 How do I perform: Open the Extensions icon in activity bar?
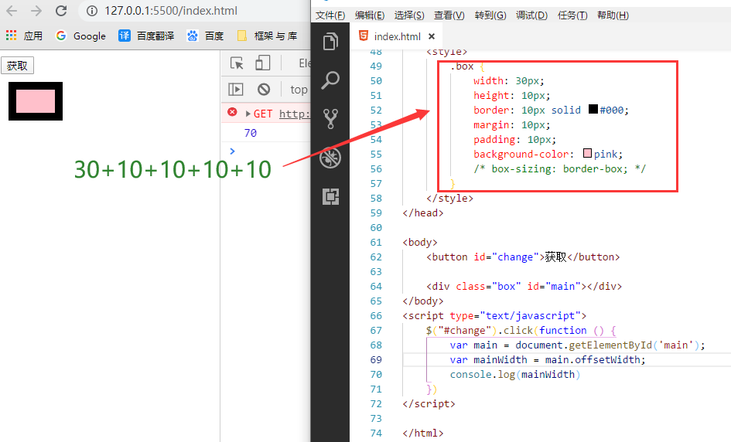330,196
